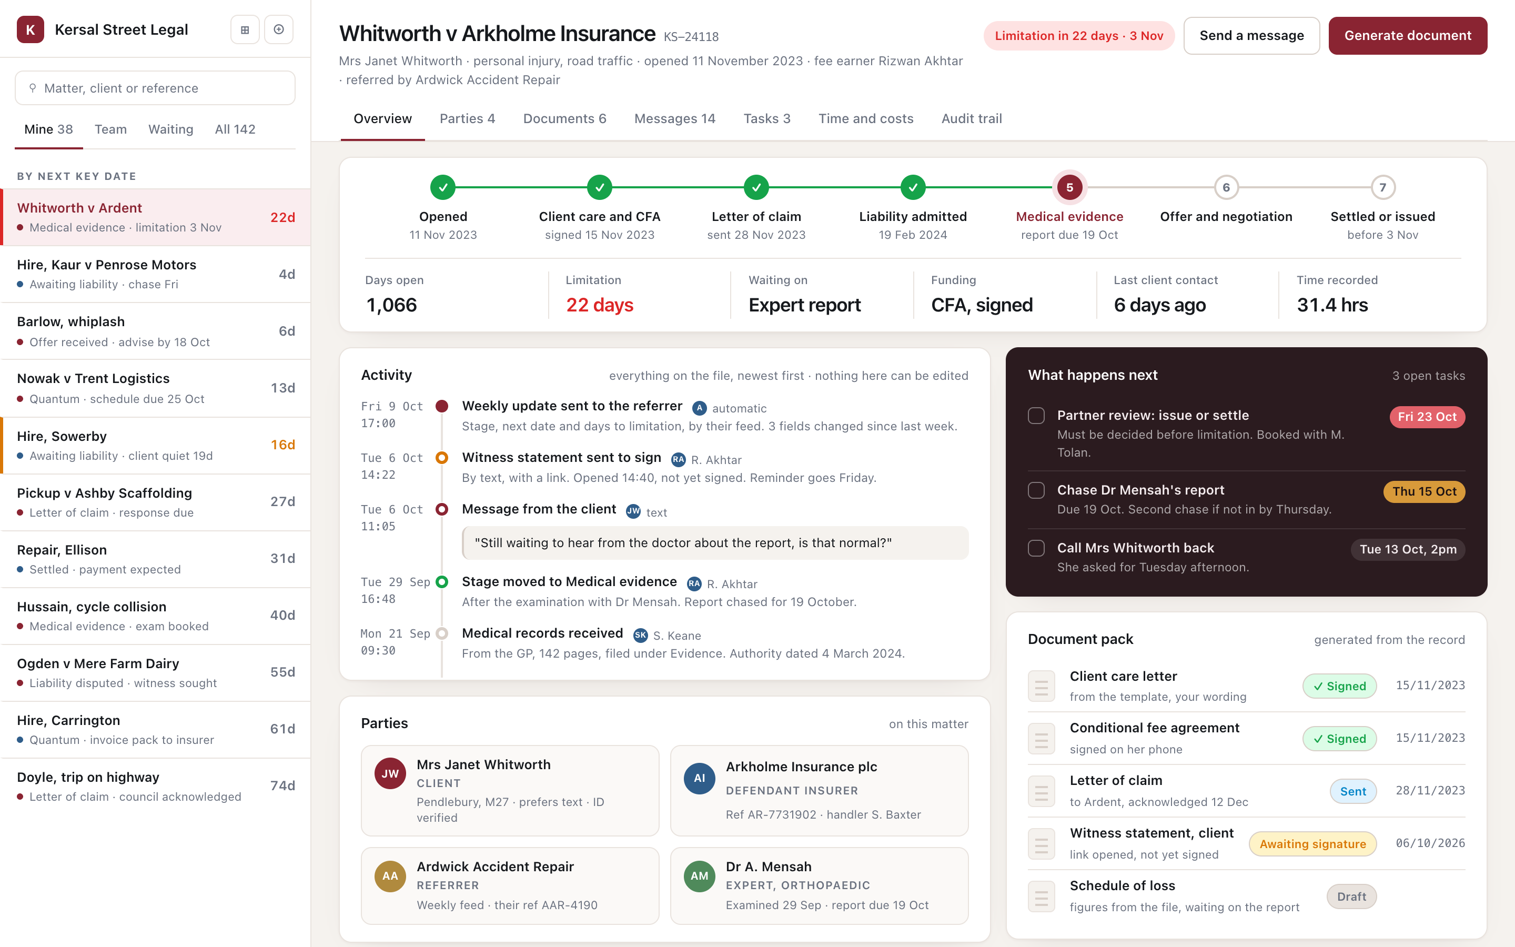Open the Nowak v Trent Logistics matter
Screen dimensions: 1515x947
pyautogui.click(x=155, y=388)
